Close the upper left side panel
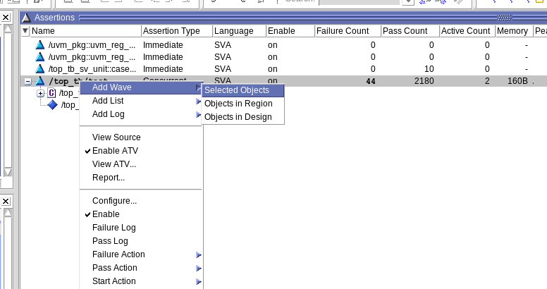Viewport: 547px width, 289px height. coord(6,18)
